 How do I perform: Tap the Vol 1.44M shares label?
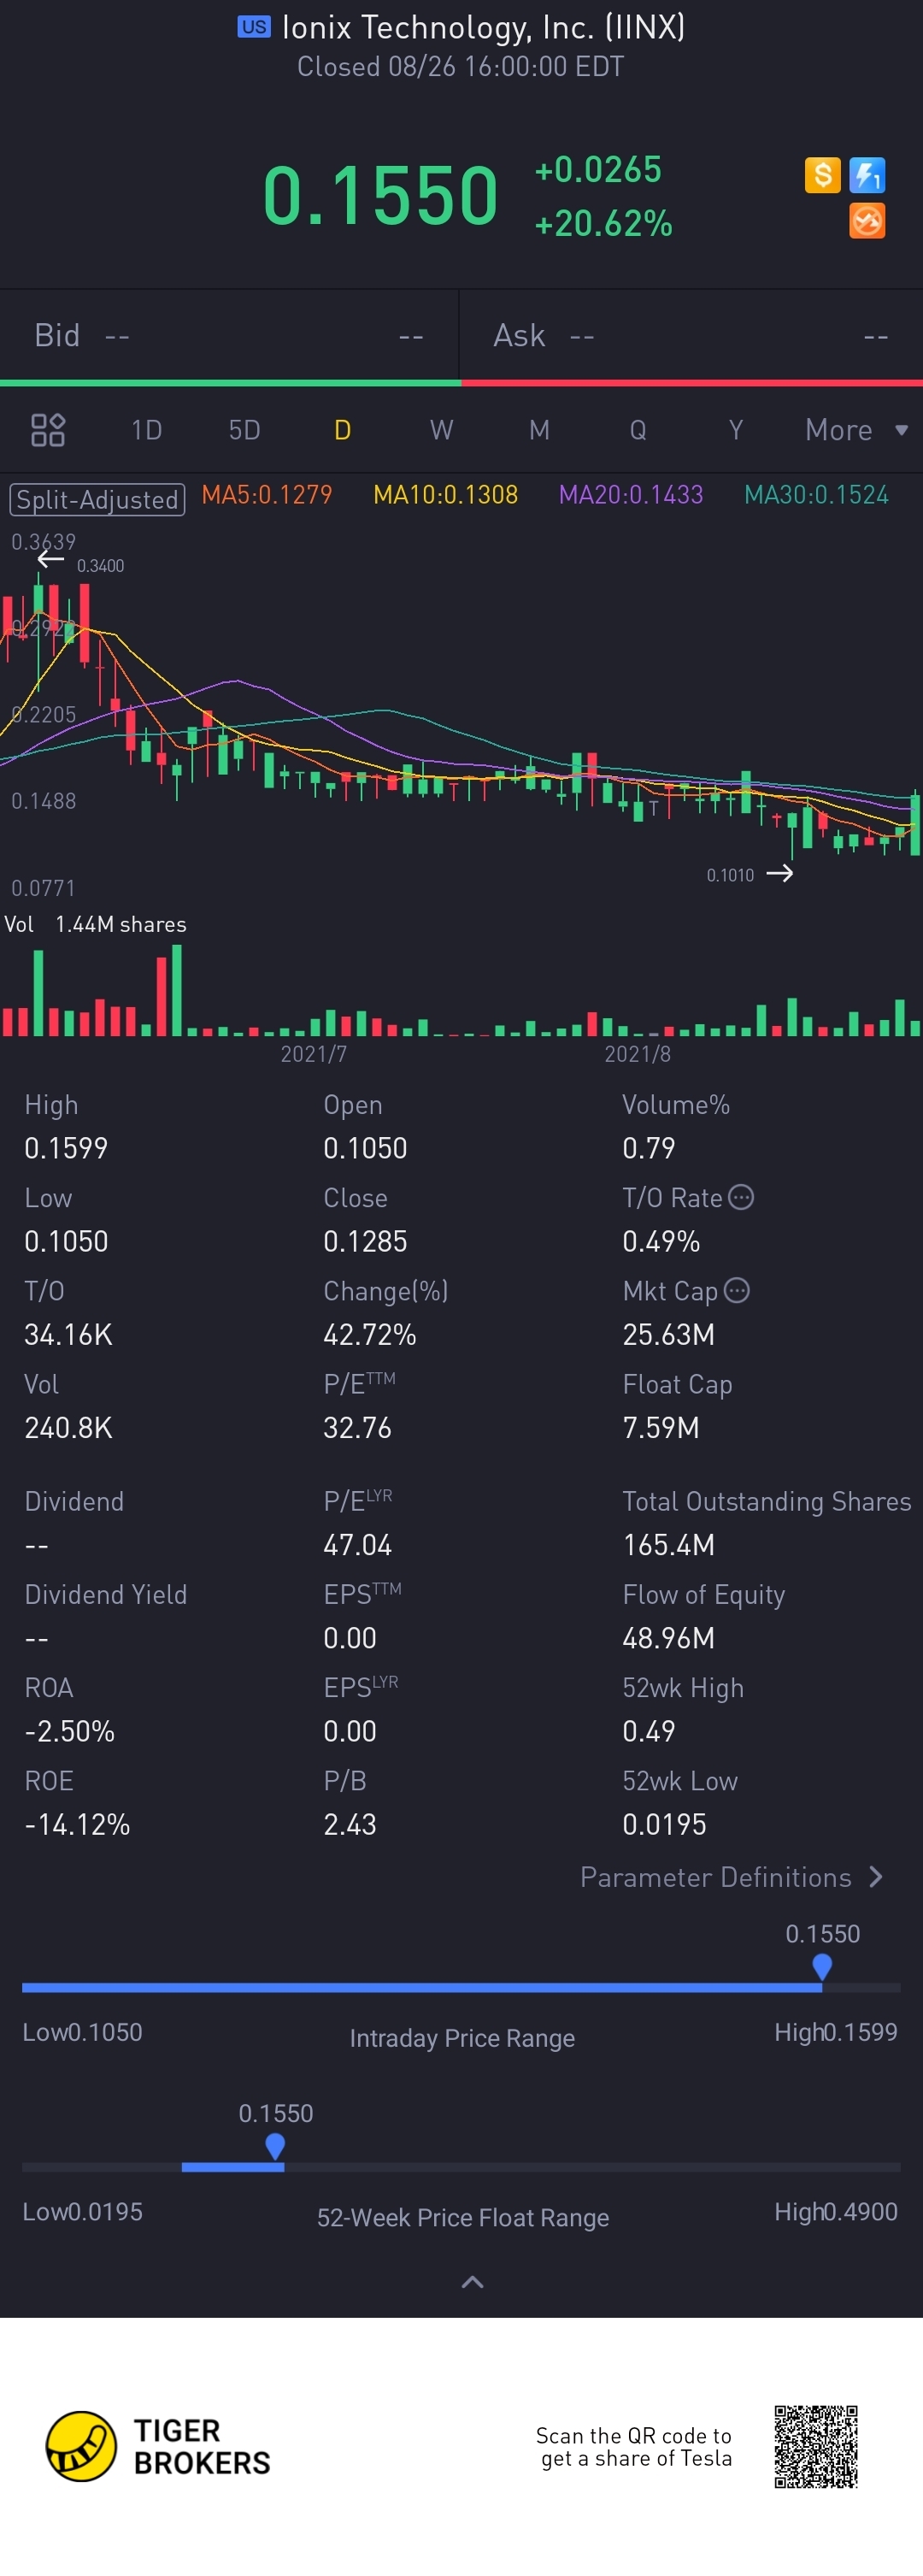(x=95, y=924)
